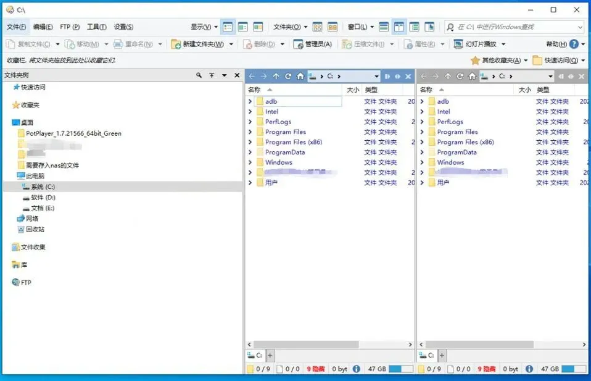Refresh the left file pane
The height and width of the screenshot is (381, 591).
288,76
